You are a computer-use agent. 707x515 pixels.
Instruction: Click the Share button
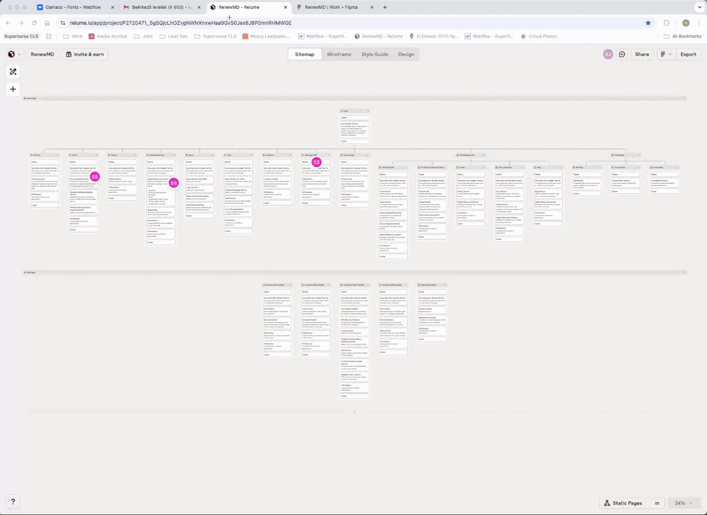[642, 54]
